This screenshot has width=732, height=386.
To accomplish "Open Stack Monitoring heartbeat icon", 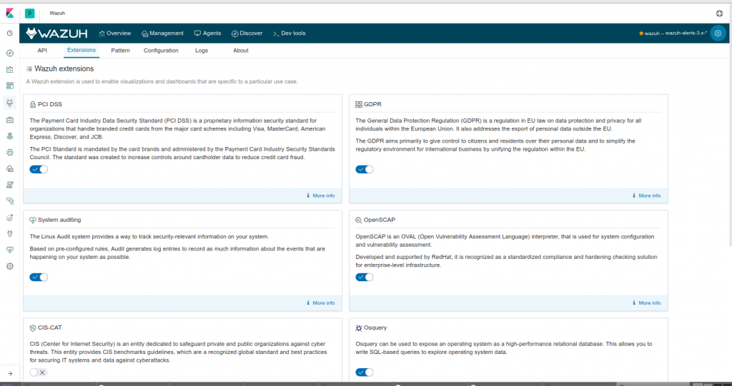I will (10, 250).
